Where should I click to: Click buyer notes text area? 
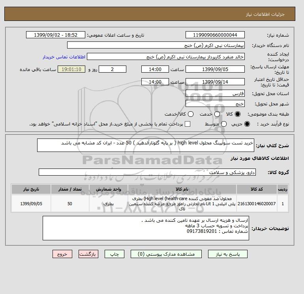146,228
